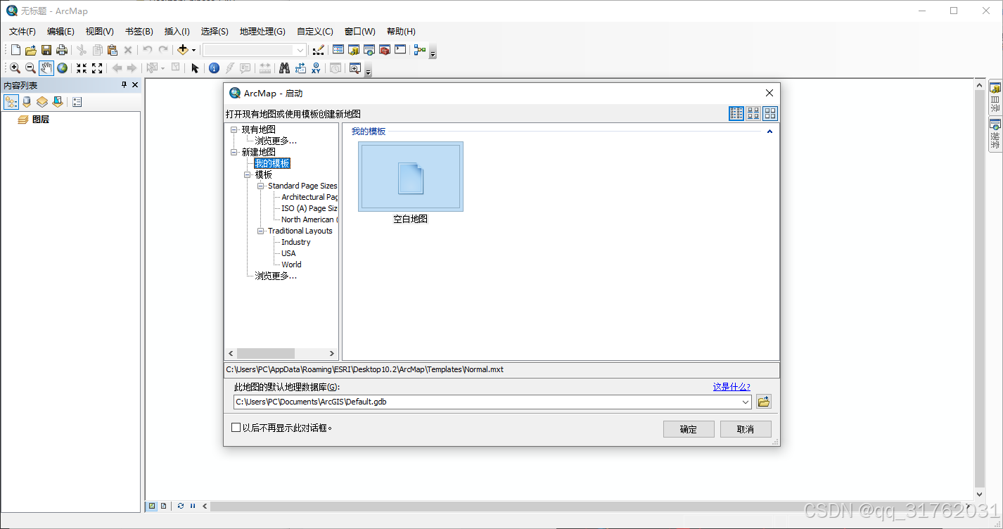Select the Zoom In magnifier tool
This screenshot has width=1003, height=529.
click(x=15, y=68)
